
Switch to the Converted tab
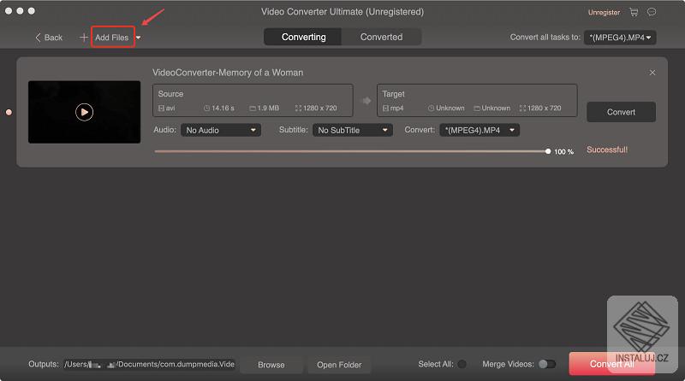[x=381, y=37]
